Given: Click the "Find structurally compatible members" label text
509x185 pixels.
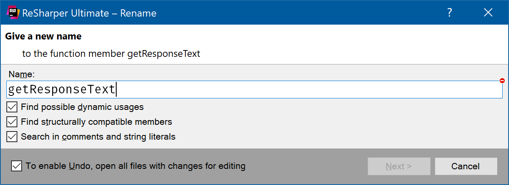Looking at the screenshot, I should coord(96,122).
